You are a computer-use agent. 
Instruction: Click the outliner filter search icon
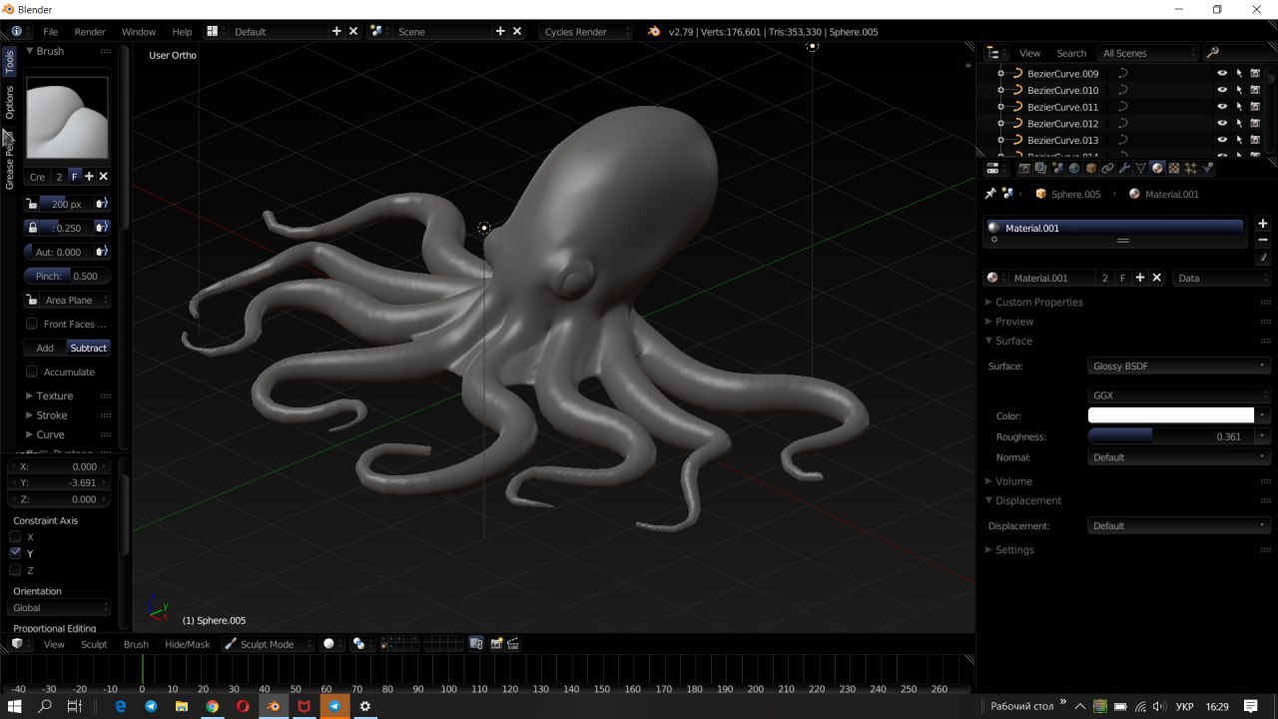tap(1212, 53)
